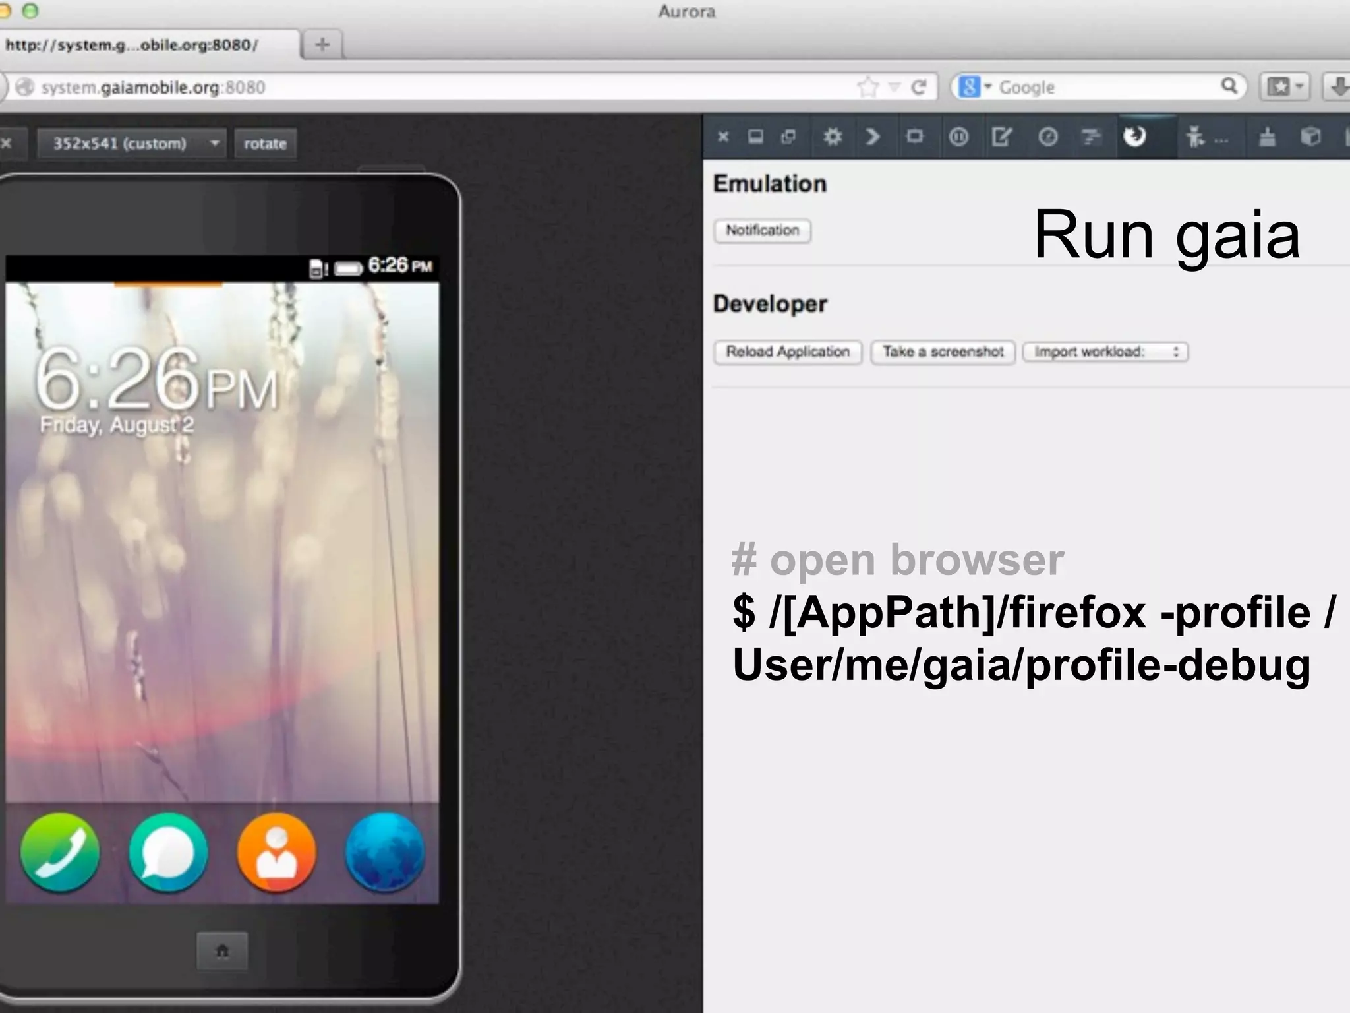Click the search magnifier icon
The height and width of the screenshot is (1013, 1350).
pyautogui.click(x=1229, y=86)
